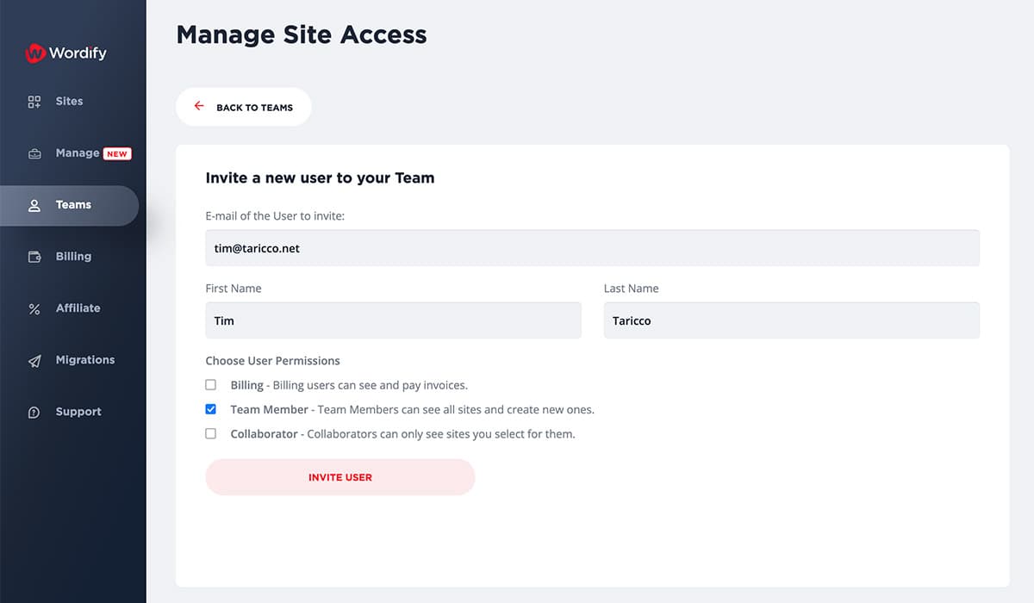Enable the Billing permission checkbox
Image resolution: width=1034 pixels, height=603 pixels.
pos(211,385)
